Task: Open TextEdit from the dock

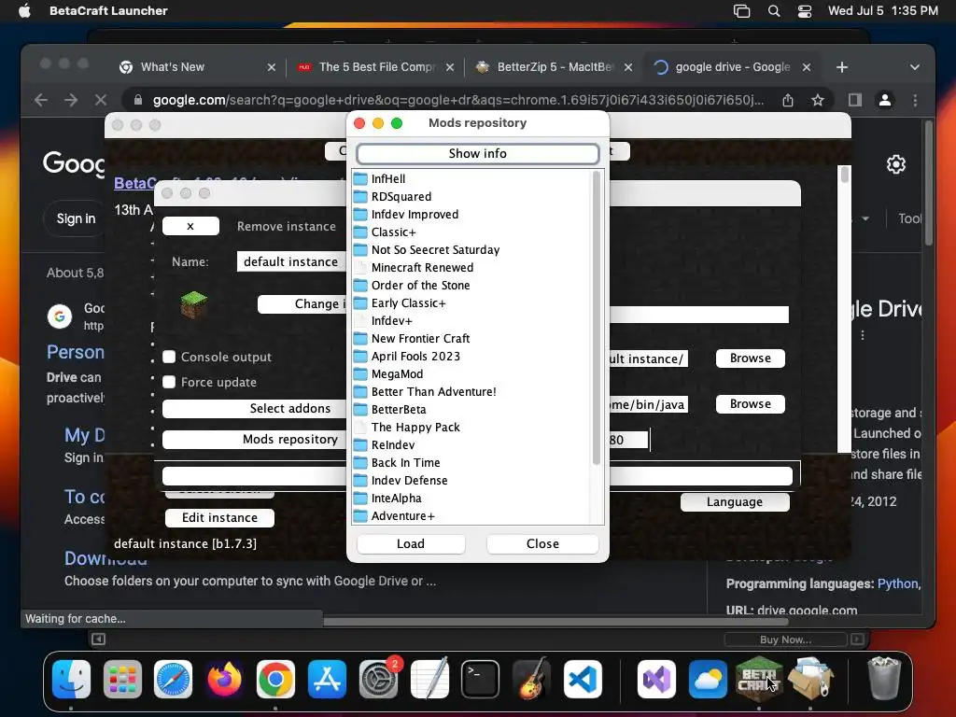Action: pyautogui.click(x=429, y=679)
